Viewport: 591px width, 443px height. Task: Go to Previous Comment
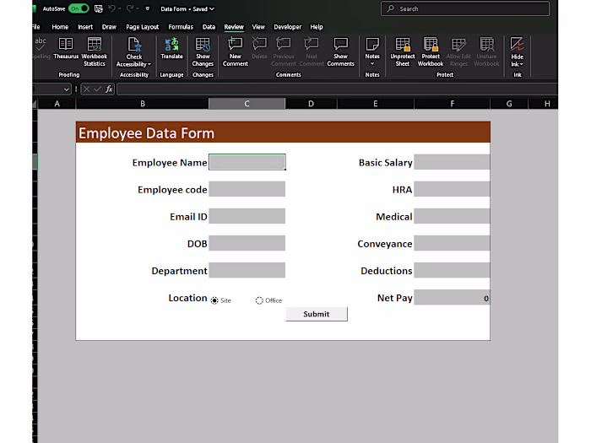(284, 52)
